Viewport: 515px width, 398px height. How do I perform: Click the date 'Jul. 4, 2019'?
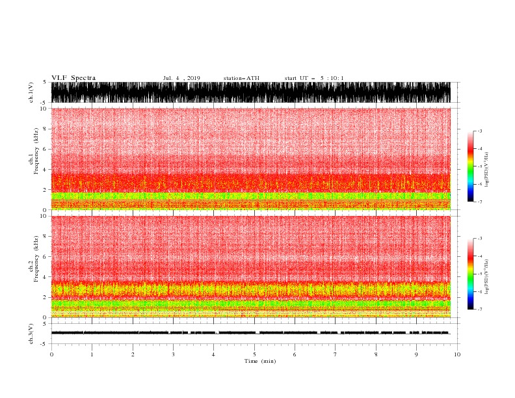pyautogui.click(x=181, y=78)
